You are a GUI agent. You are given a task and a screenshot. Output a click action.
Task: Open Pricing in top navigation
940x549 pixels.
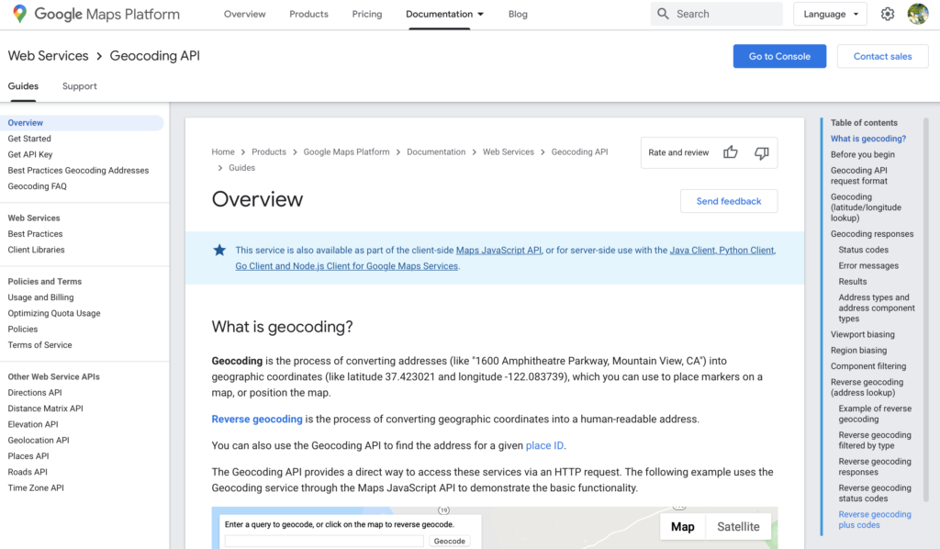367,14
